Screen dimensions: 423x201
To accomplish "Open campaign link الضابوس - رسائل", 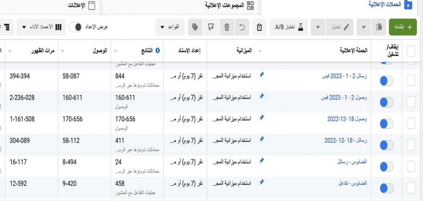I will [352, 162].
